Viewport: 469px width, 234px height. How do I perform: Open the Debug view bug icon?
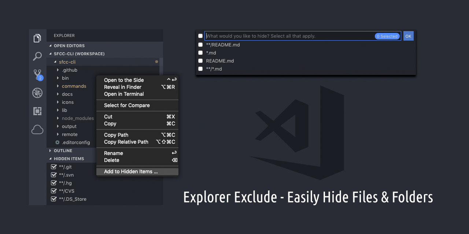coord(37,93)
